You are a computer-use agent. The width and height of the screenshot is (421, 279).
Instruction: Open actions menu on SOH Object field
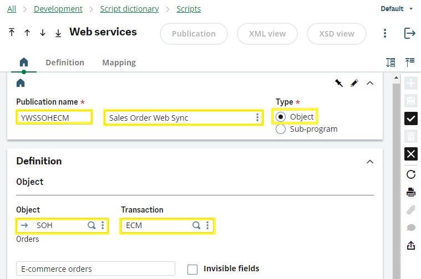pyautogui.click(x=103, y=225)
